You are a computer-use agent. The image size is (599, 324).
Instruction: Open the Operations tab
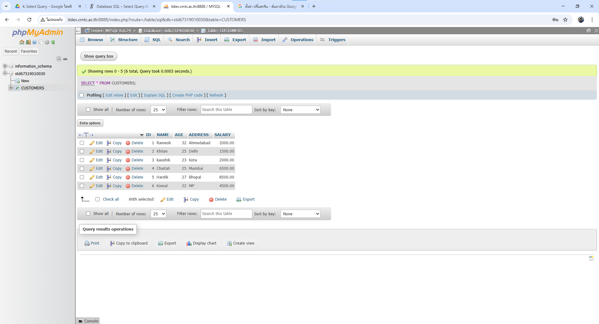click(298, 40)
